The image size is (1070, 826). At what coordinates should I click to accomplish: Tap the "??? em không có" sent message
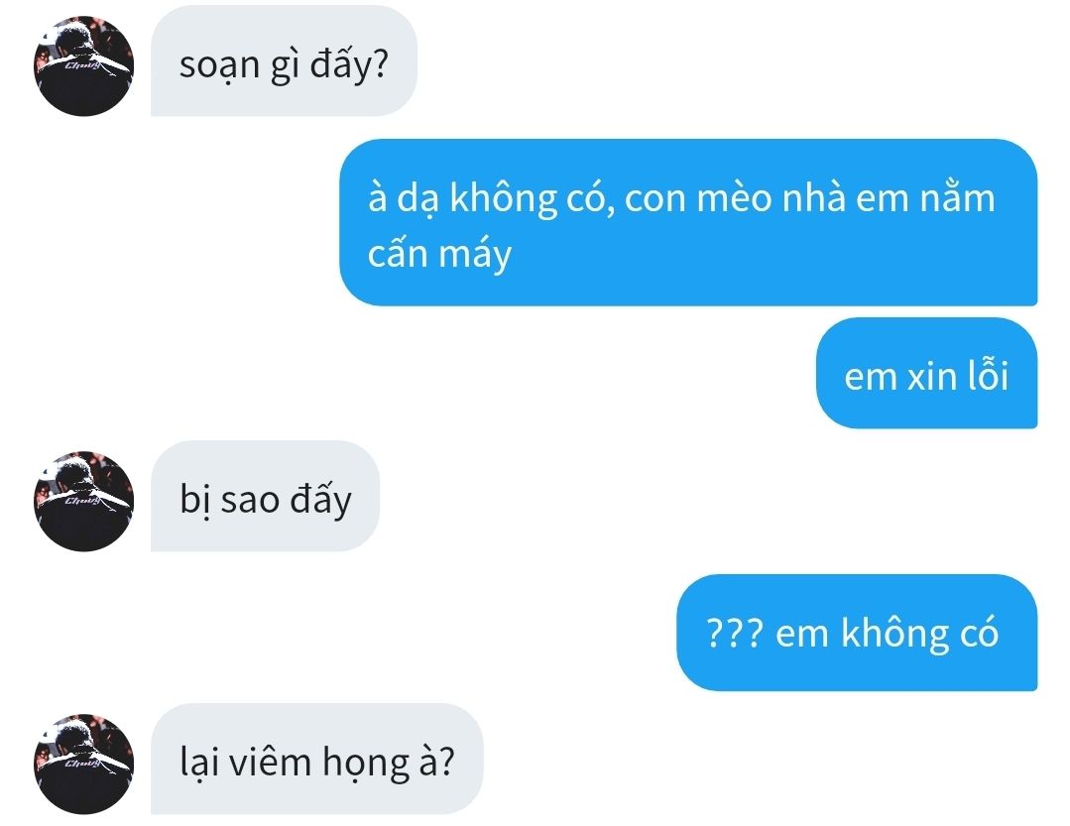(857, 633)
